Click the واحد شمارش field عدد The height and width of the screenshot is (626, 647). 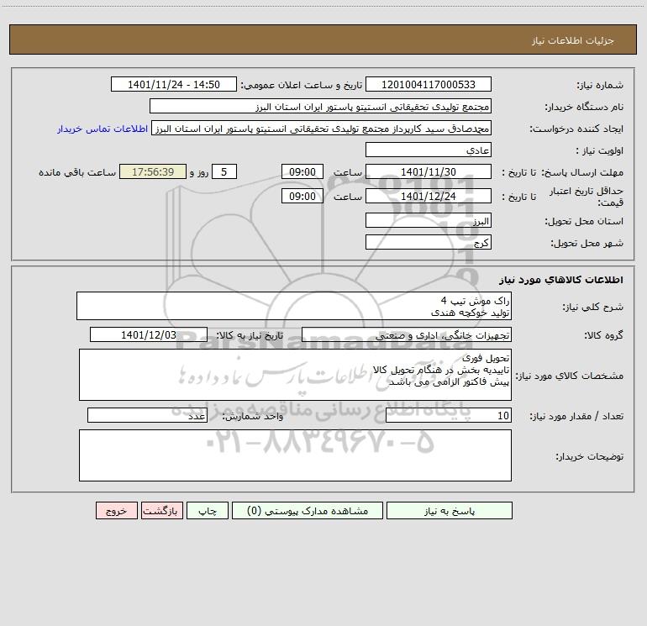coord(147,416)
